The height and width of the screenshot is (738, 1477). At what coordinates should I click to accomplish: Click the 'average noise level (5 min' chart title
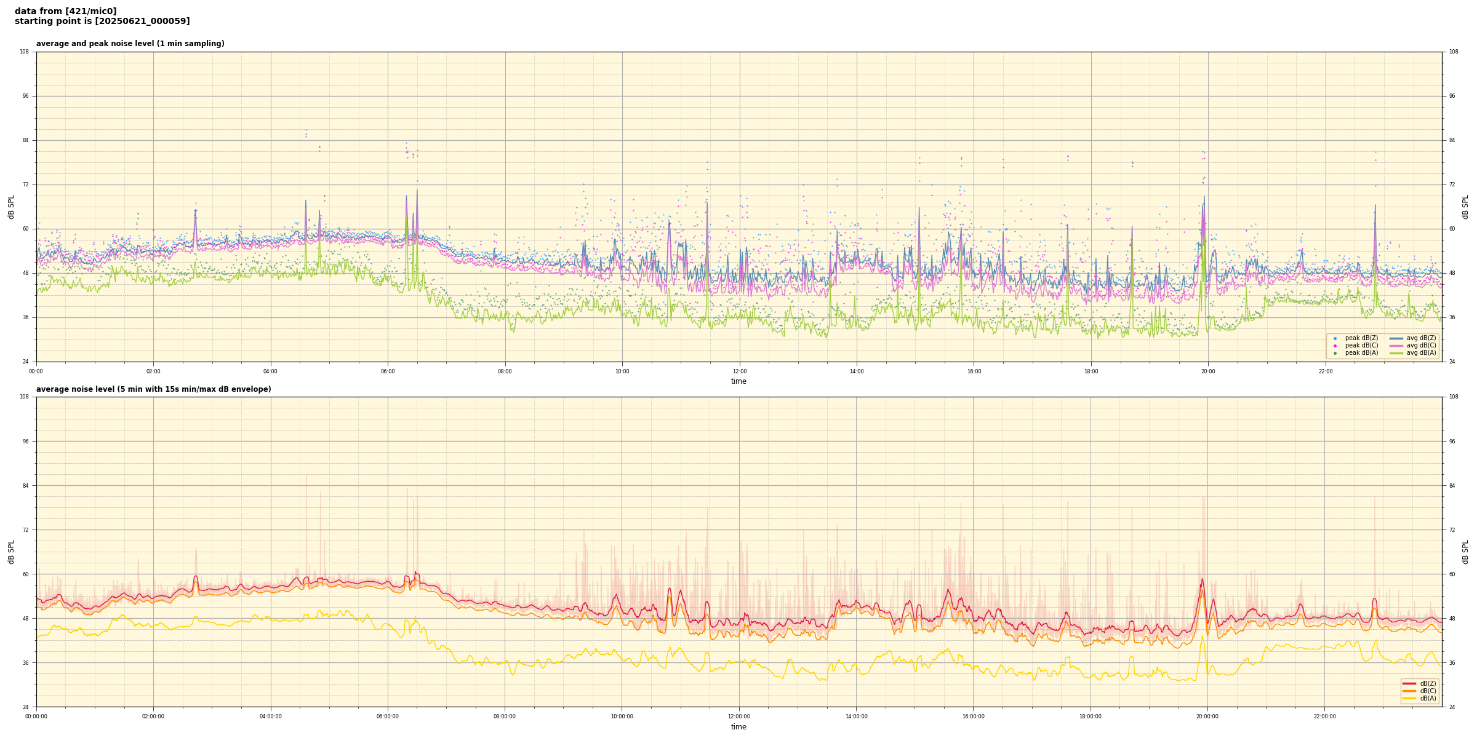153,389
